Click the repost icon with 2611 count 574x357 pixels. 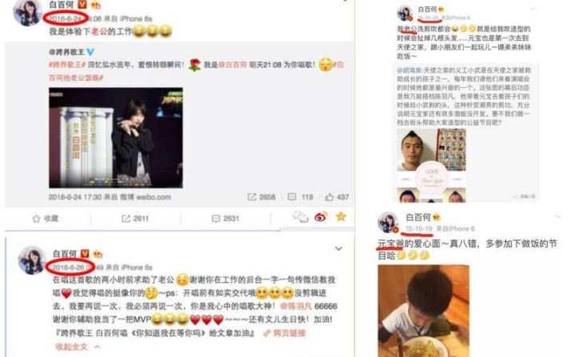[x=126, y=219]
